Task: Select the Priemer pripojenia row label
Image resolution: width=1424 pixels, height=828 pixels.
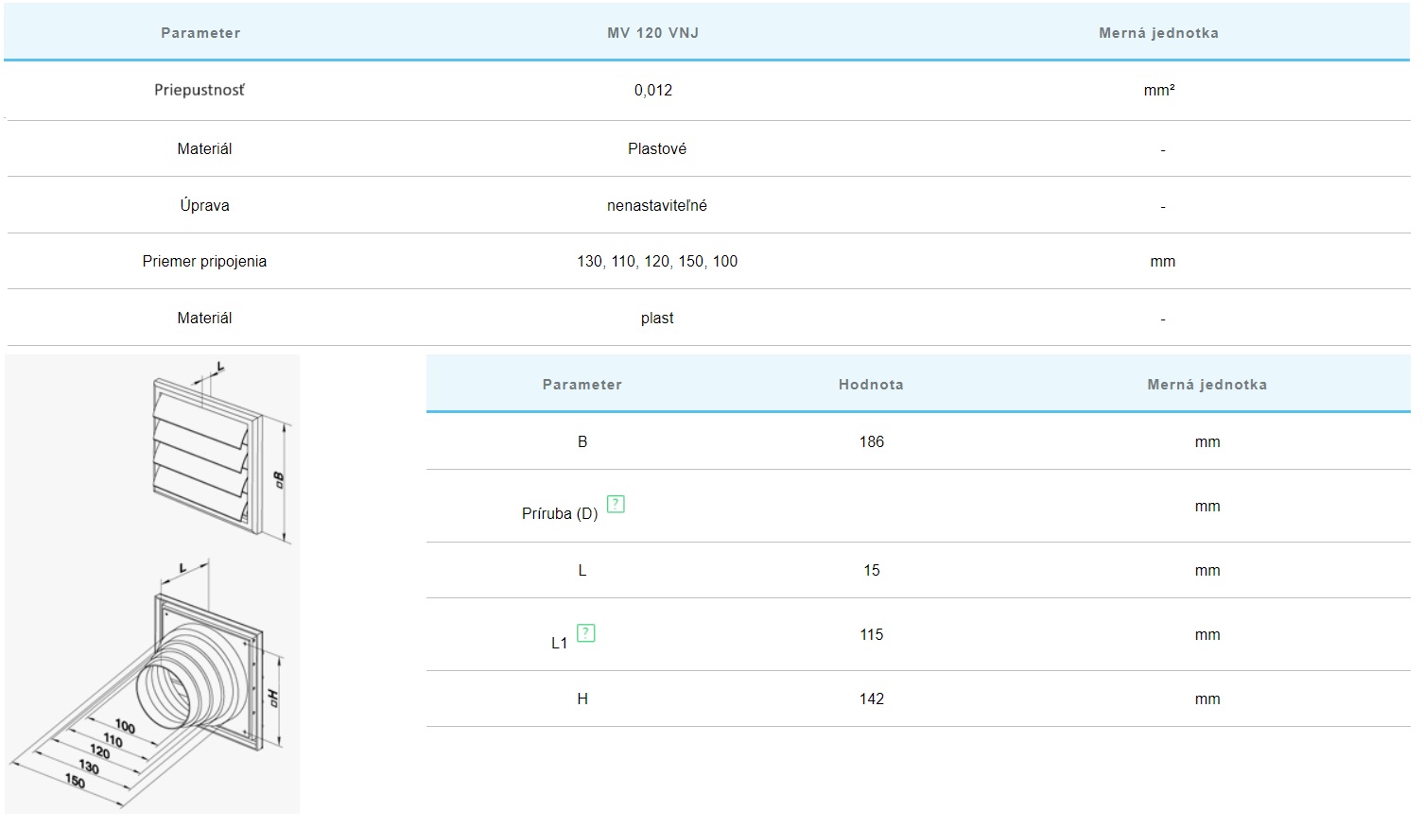Action: pyautogui.click(x=204, y=262)
